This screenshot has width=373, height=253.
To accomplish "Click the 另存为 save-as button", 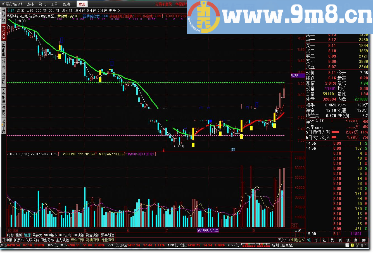I will [37, 235].
